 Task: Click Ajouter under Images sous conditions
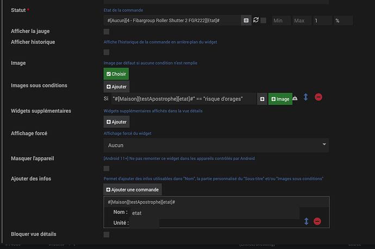click(116, 87)
